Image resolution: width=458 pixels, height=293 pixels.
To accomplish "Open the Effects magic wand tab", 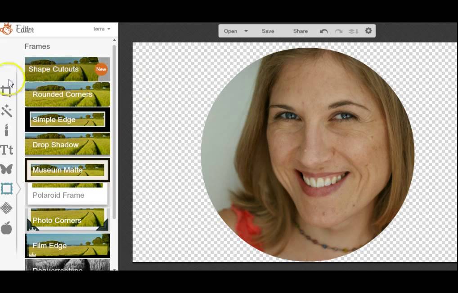I will point(6,111).
